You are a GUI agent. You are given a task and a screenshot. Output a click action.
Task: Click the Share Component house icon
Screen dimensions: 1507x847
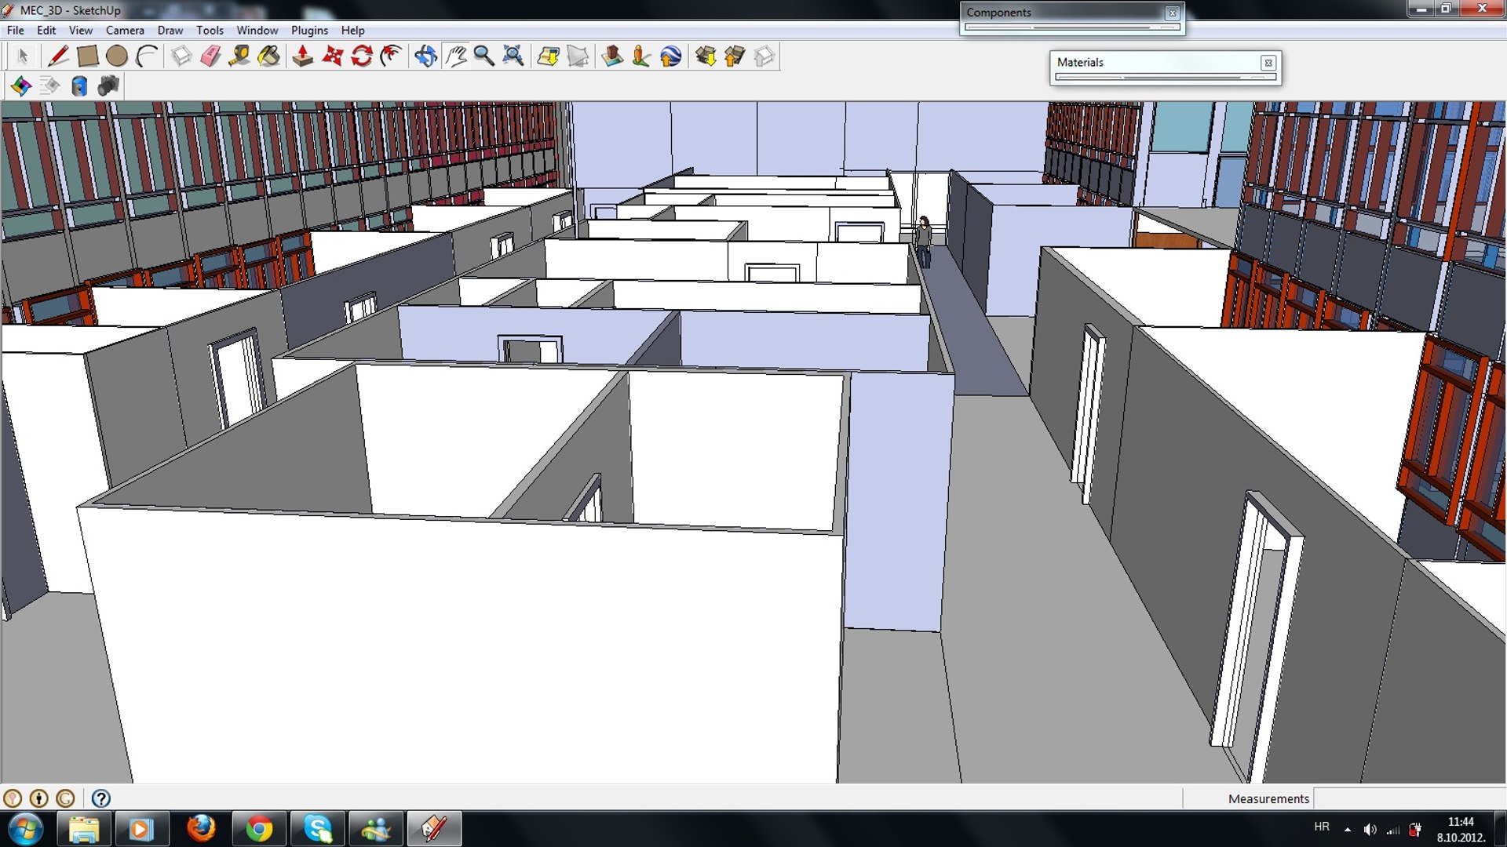coord(764,56)
